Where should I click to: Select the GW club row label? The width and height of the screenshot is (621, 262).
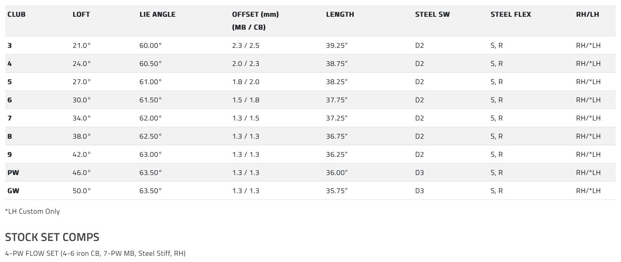tap(13, 191)
